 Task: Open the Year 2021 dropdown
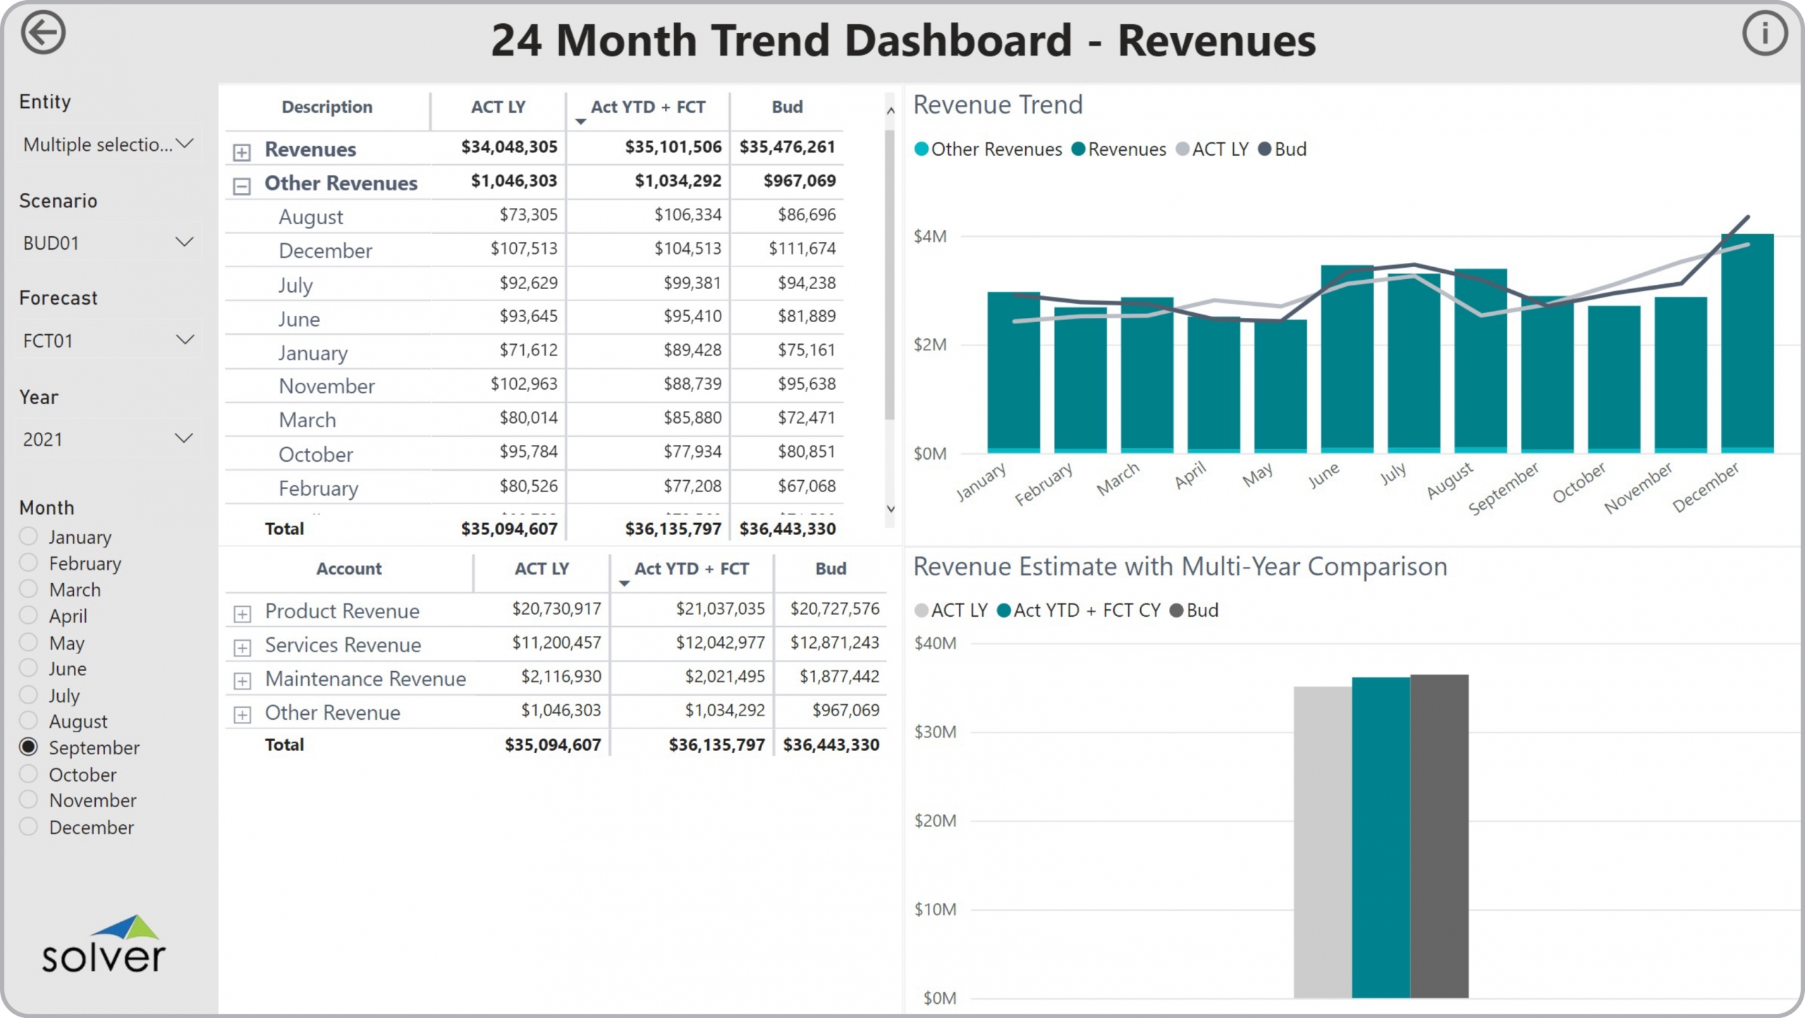107,439
